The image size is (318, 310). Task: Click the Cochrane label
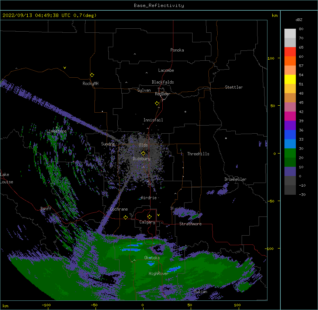[x=119, y=209]
